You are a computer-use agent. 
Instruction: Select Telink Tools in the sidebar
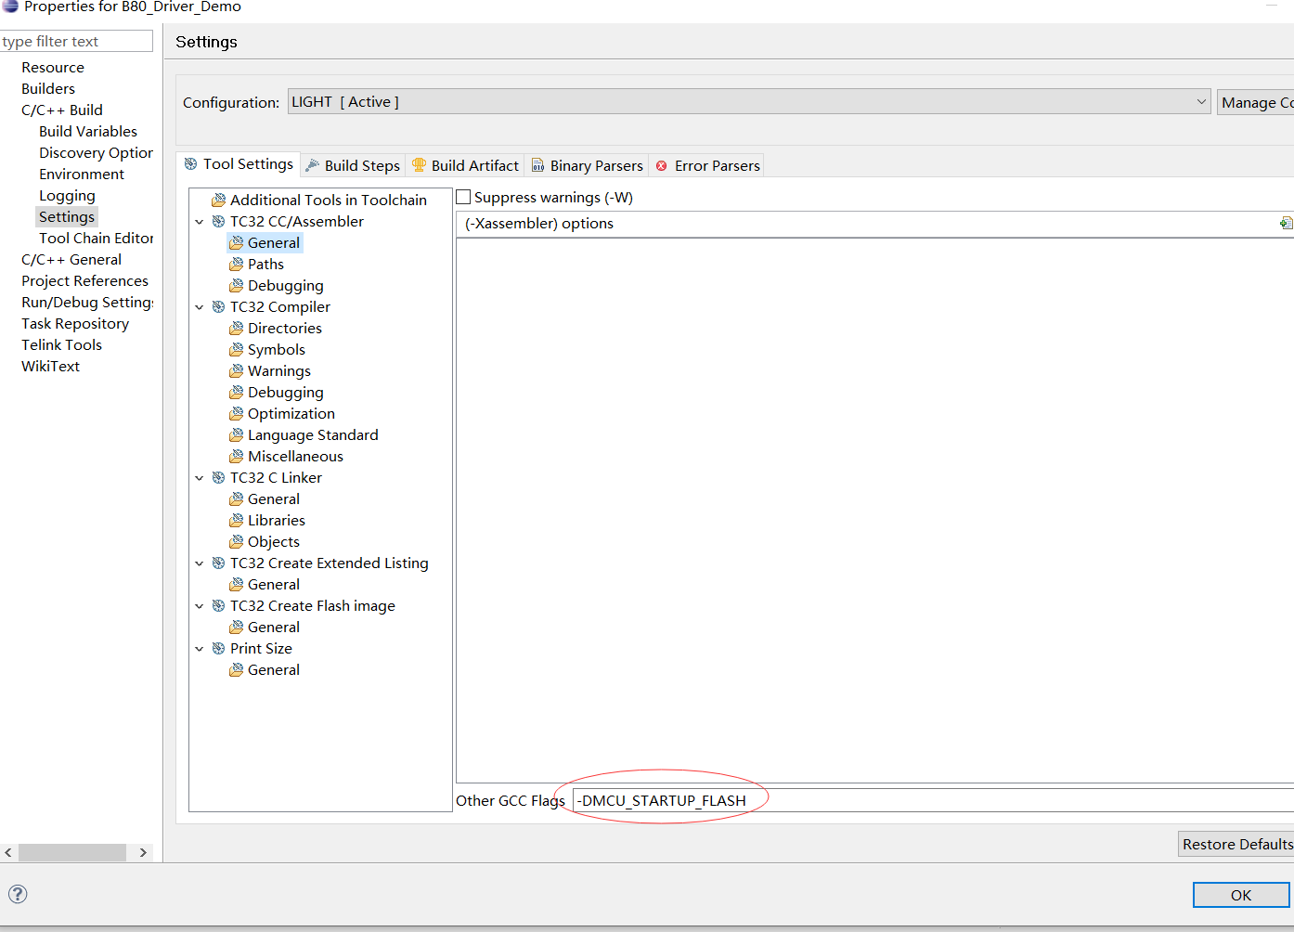pyautogui.click(x=61, y=344)
